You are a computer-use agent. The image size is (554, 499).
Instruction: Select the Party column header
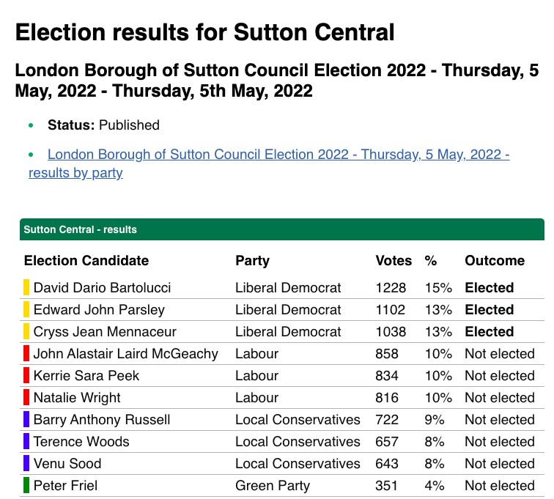(252, 261)
